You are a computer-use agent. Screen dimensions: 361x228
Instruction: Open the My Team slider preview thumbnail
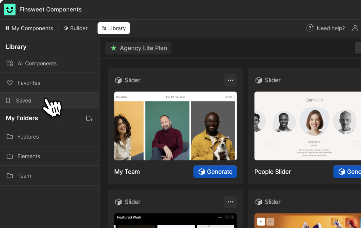click(176, 126)
